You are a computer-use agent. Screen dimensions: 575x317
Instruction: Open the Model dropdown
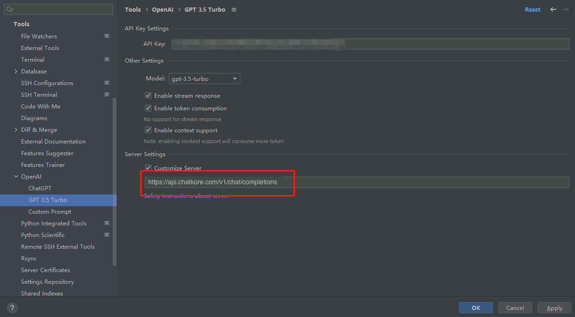coord(204,79)
